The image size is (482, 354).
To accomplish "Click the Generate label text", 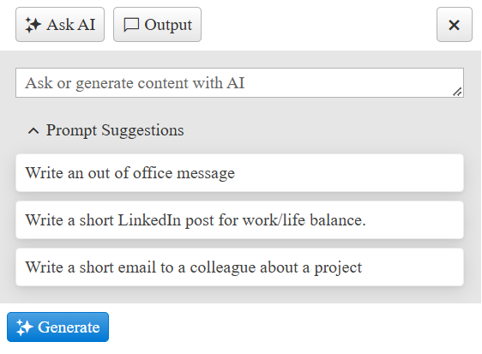I will click(69, 327).
